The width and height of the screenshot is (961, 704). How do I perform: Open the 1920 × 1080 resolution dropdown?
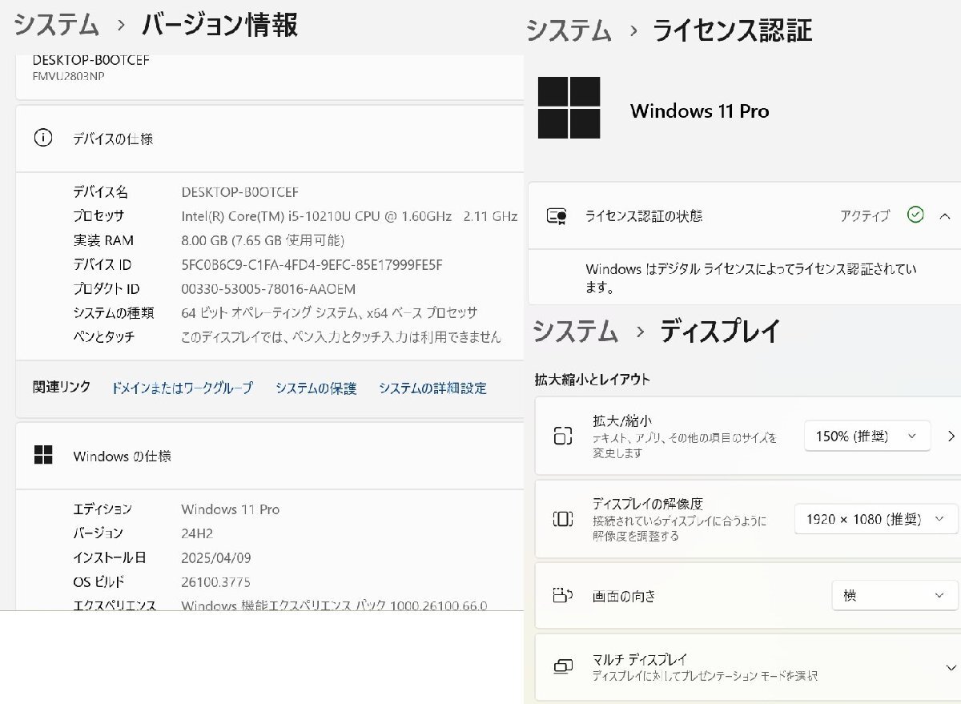pyautogui.click(x=876, y=519)
